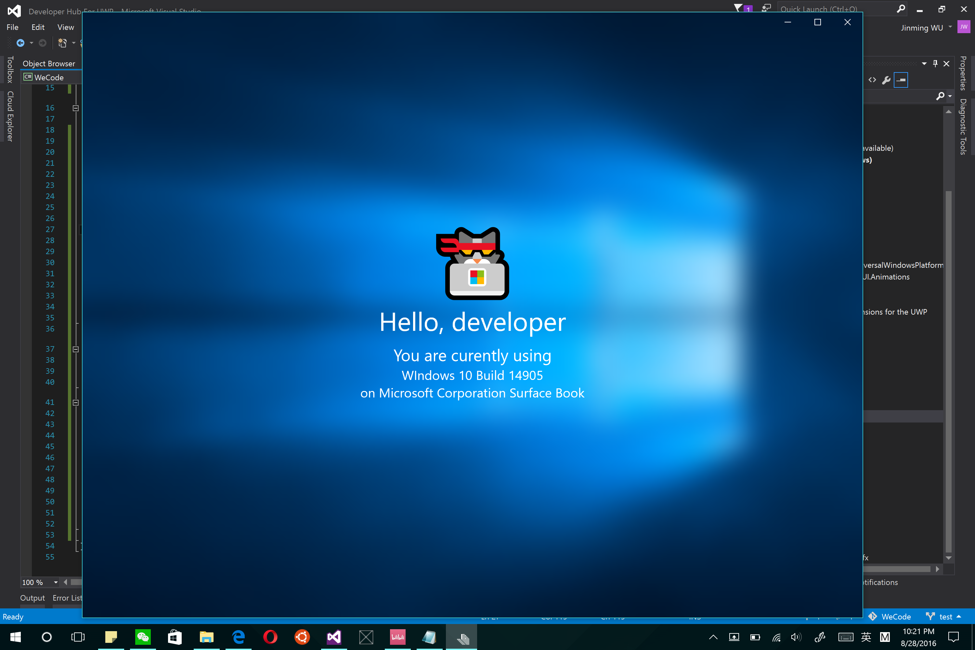Collapse the code region at line 41
This screenshot has width=975, height=650.
tap(76, 403)
